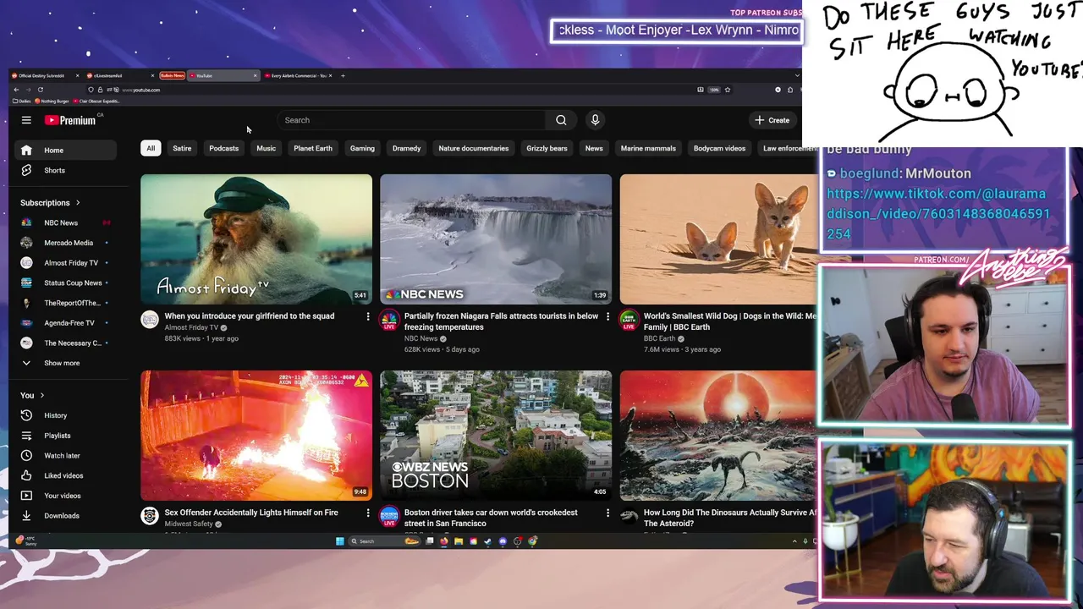Open options menu for Almost Friday video

[x=367, y=316]
